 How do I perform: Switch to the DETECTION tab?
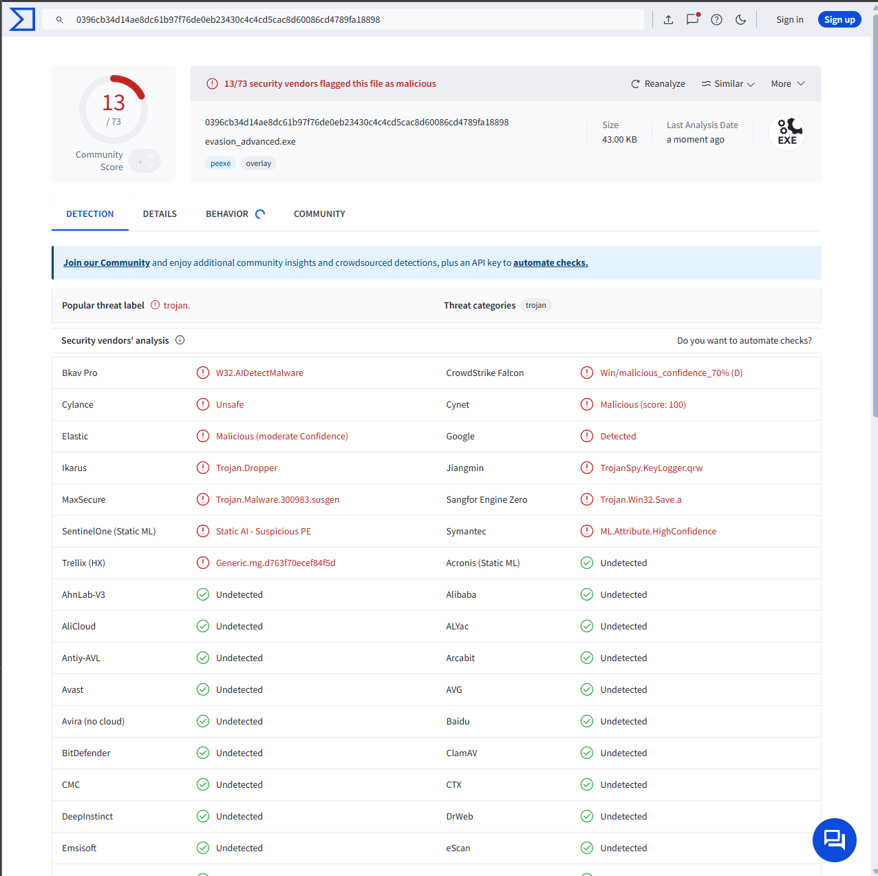point(90,214)
